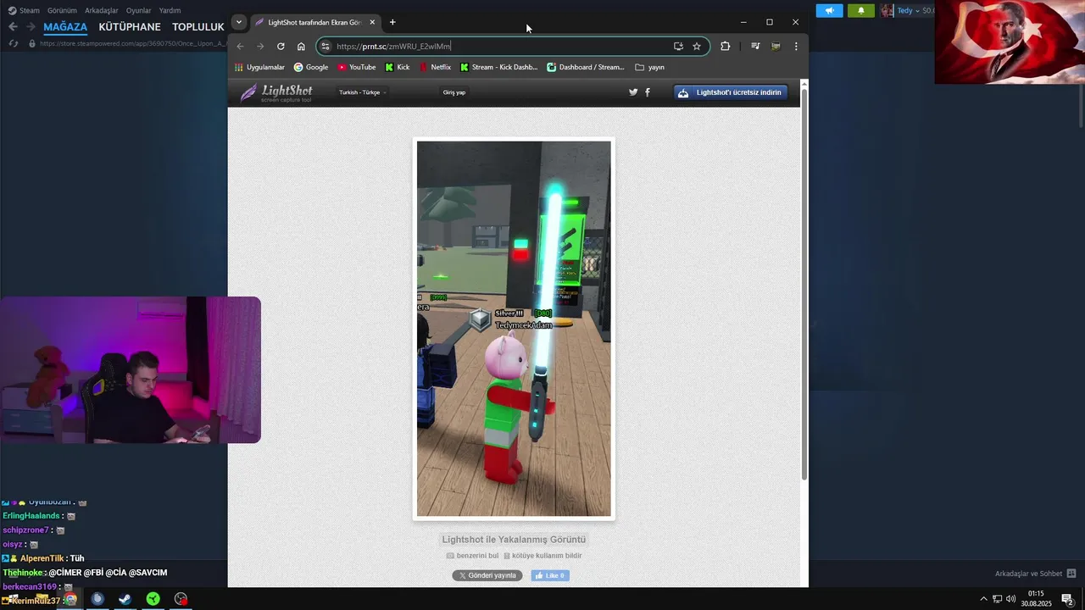Open Steam Yardım menu
Viewport: 1085px width, 610px height.
170,11
